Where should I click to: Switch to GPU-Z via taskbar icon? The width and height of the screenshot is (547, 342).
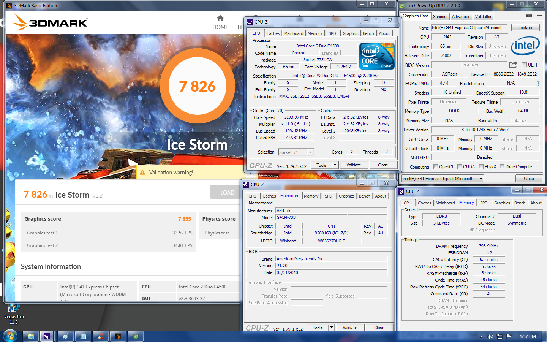(135, 336)
